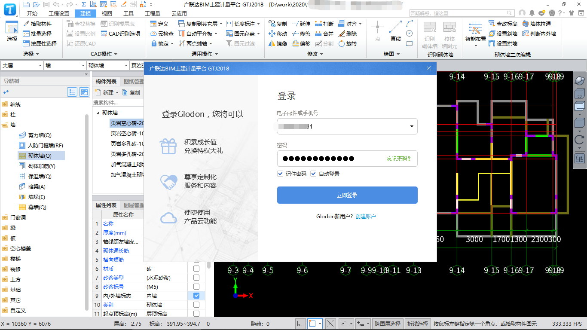Select the 移动 move tool

(278, 34)
